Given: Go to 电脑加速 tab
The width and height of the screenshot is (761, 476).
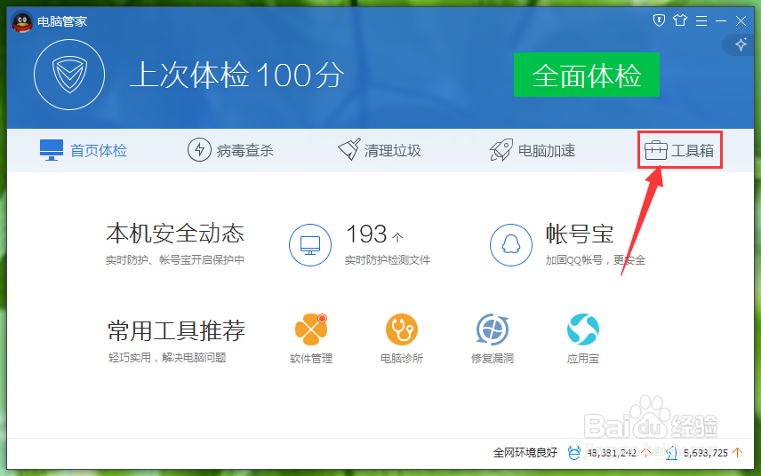Looking at the screenshot, I should pyautogui.click(x=533, y=150).
